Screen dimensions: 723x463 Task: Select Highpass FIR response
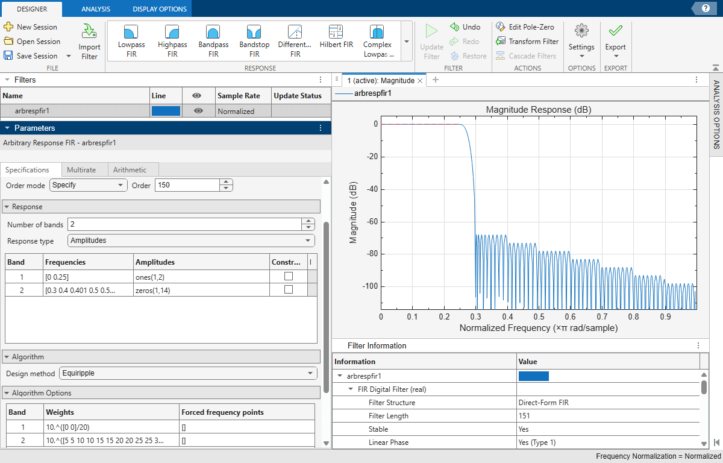point(172,41)
